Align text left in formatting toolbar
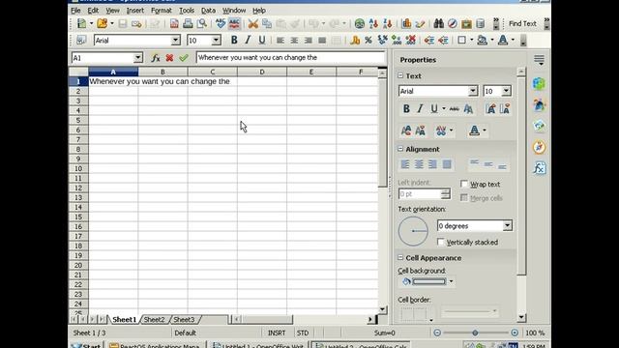The height and width of the screenshot is (348, 619). 280,41
